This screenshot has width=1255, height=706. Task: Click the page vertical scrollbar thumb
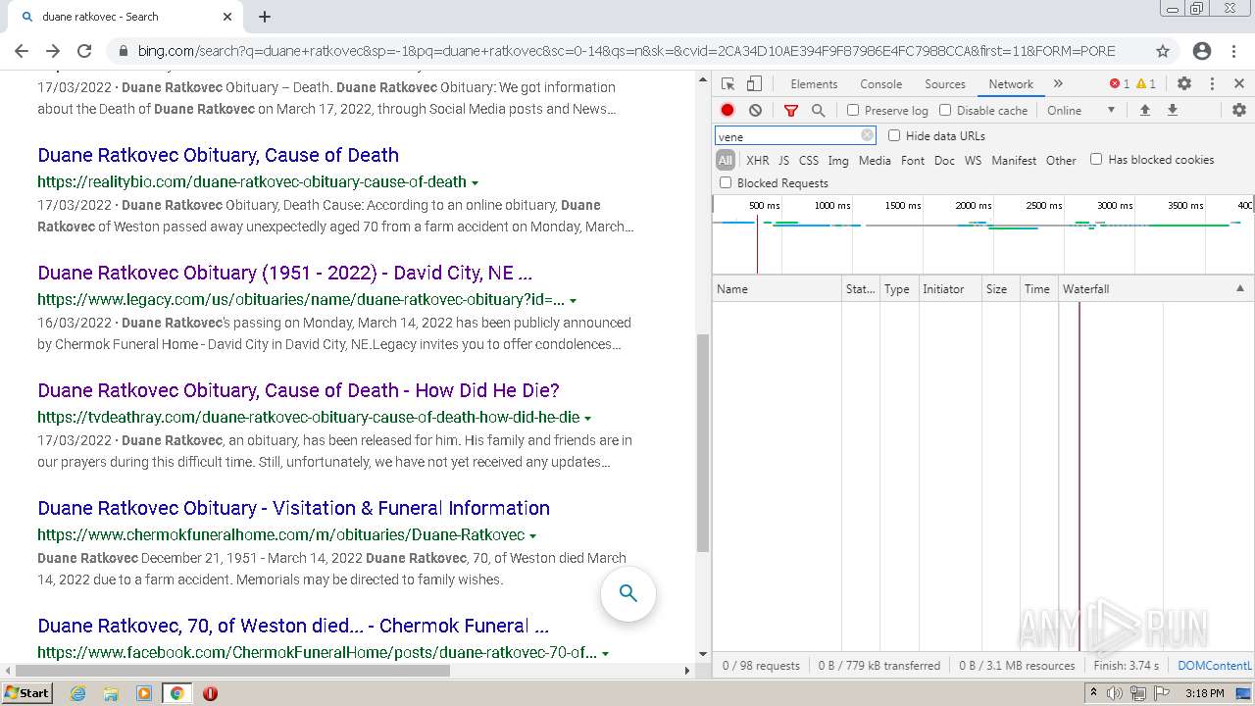pyautogui.click(x=702, y=443)
